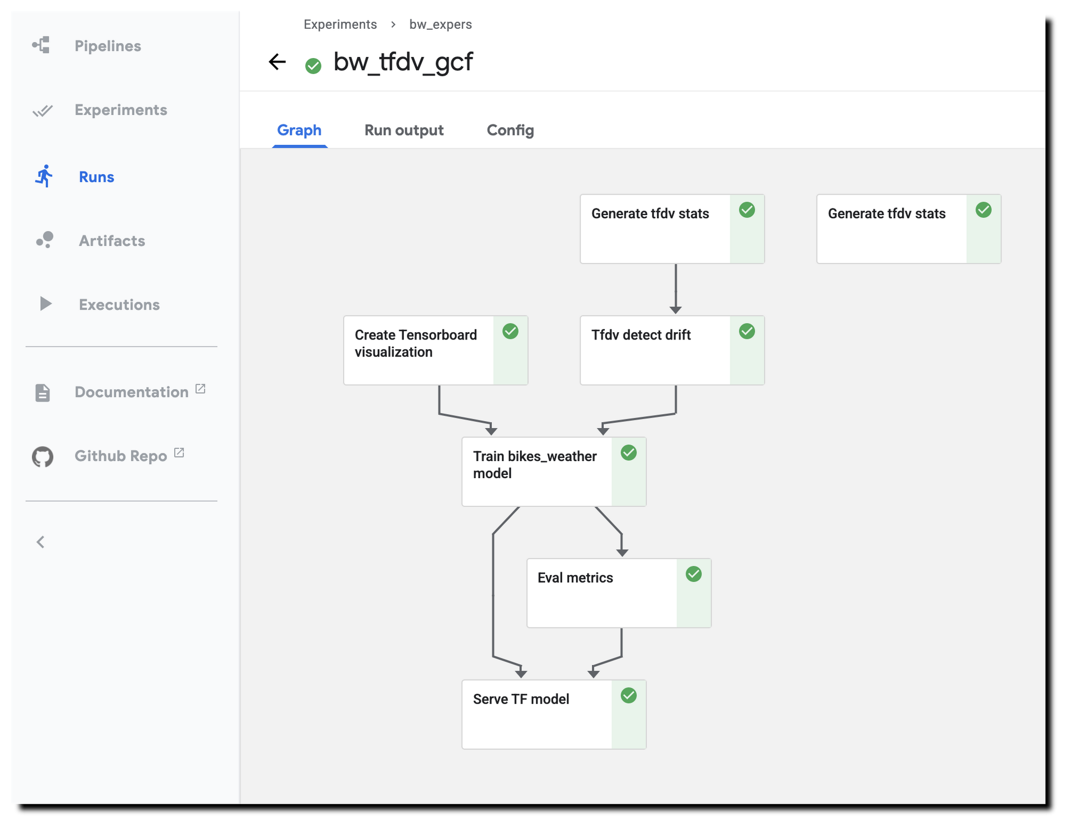Open the Run output tab
Screen dimensions: 1079x837
click(404, 130)
